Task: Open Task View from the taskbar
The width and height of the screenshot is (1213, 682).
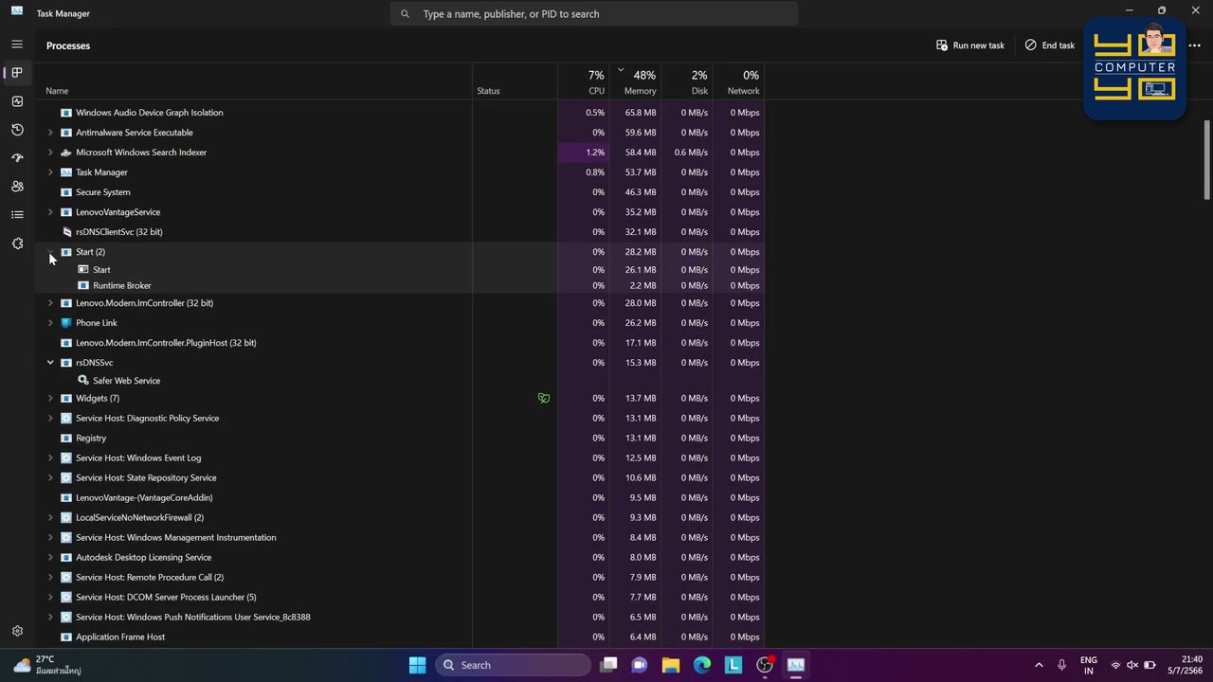Action: [608, 665]
